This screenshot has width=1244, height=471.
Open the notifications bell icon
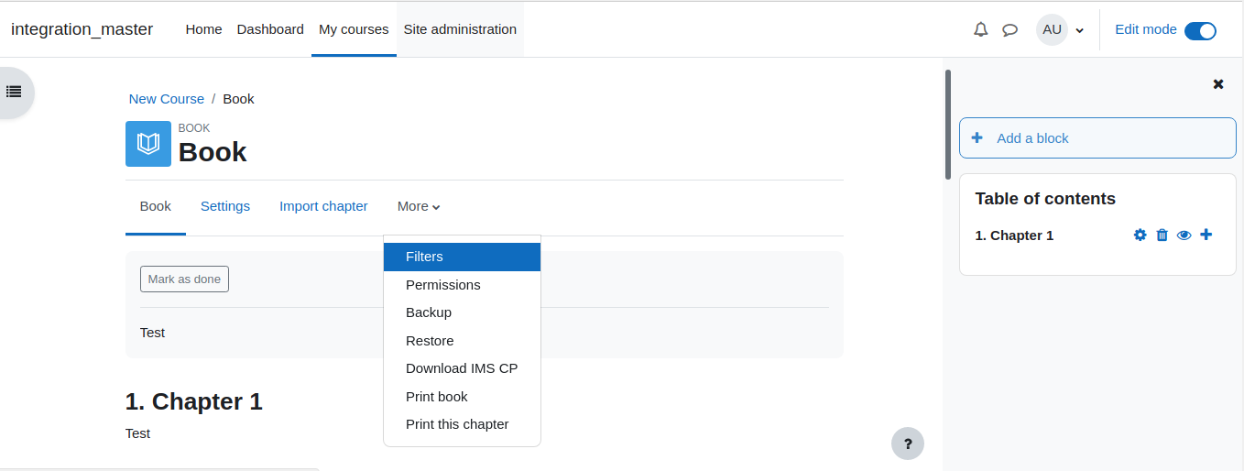pyautogui.click(x=980, y=29)
